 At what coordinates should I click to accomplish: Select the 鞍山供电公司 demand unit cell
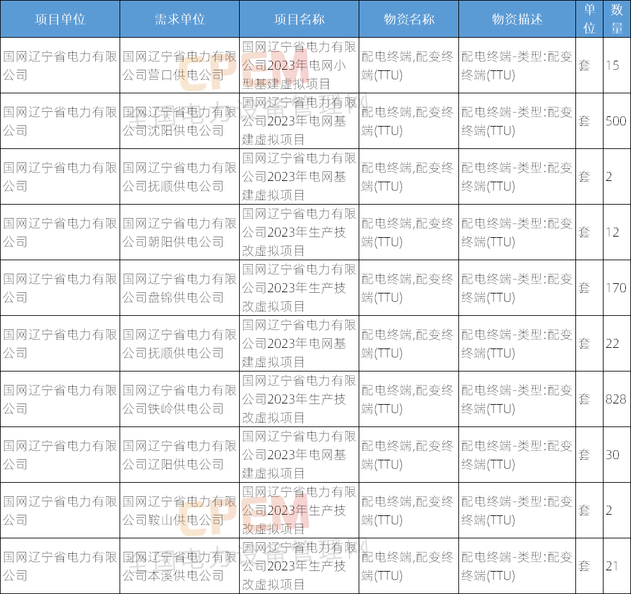coord(179,511)
